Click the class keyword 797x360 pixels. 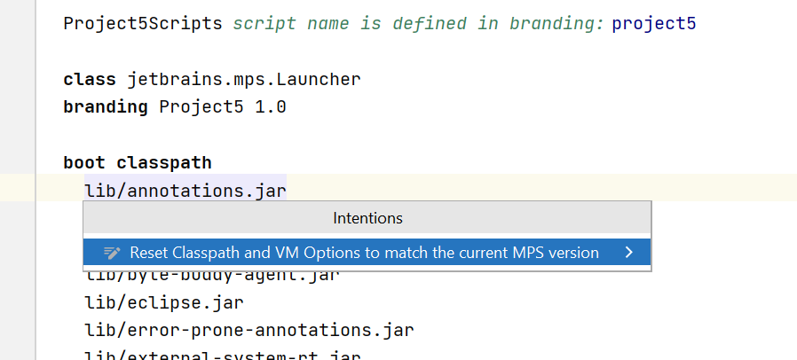coord(89,80)
